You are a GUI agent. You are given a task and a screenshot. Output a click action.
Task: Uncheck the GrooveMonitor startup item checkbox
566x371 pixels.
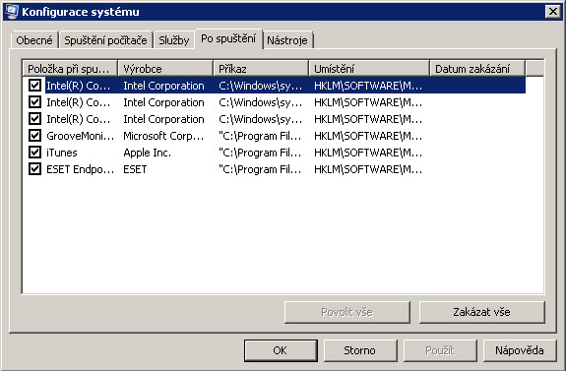click(x=34, y=136)
